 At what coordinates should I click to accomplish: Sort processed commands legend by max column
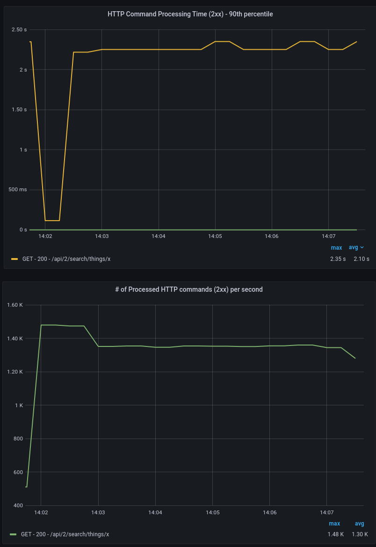point(334,524)
